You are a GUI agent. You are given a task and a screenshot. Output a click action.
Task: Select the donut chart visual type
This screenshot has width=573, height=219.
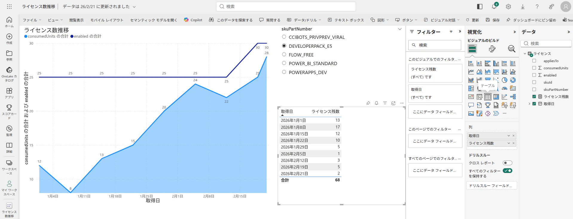(x=513, y=80)
